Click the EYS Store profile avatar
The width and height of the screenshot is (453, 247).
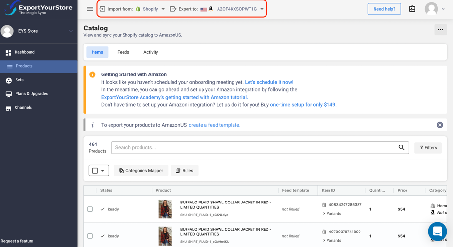[x=7, y=31]
